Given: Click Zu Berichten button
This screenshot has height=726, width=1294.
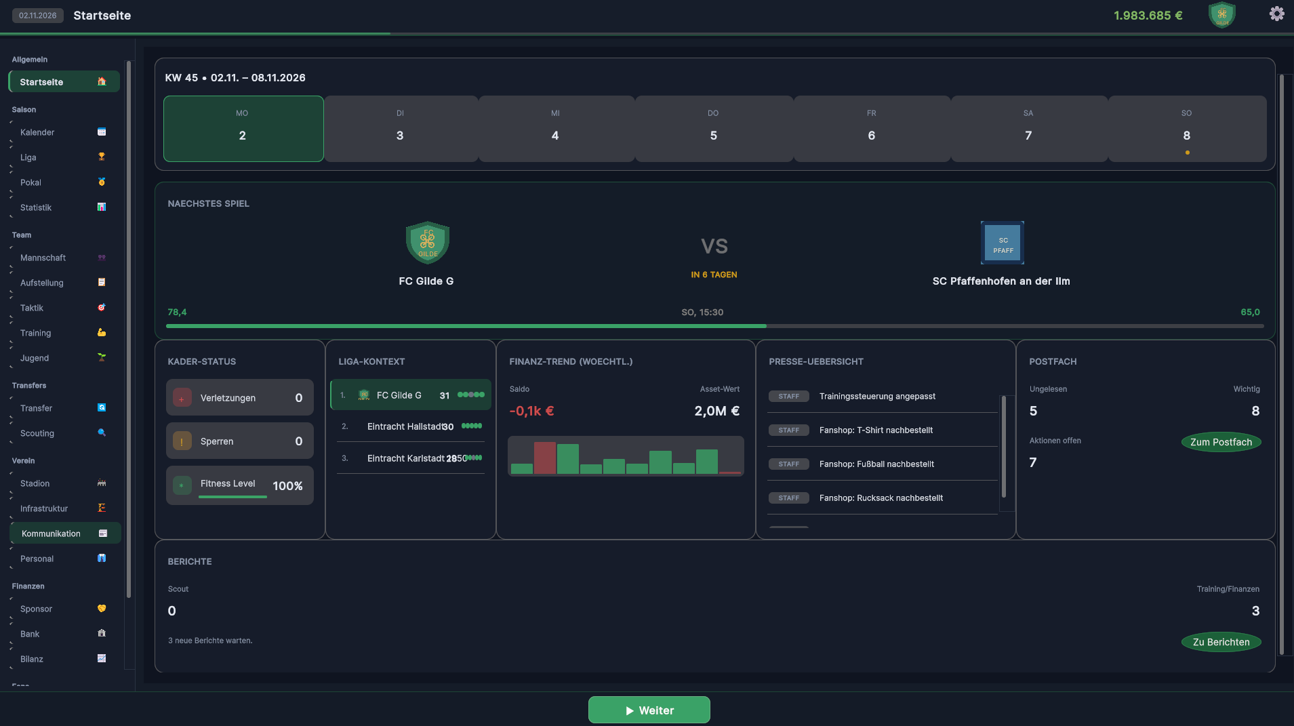Looking at the screenshot, I should (1221, 642).
